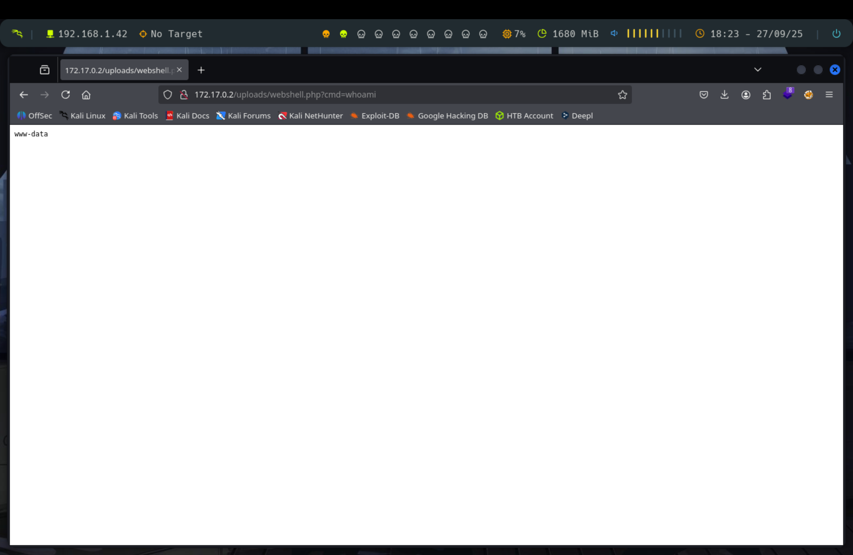Open the Firefox account icon
The height and width of the screenshot is (555, 853).
746,95
